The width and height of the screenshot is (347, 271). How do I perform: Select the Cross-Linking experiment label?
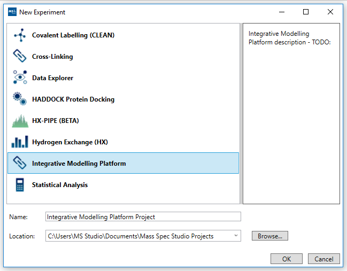(52, 57)
